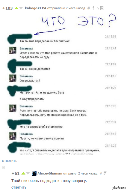Click Виталина's avatar at 21:13:44 message
127x191 pixels.
click(x=13, y=50)
